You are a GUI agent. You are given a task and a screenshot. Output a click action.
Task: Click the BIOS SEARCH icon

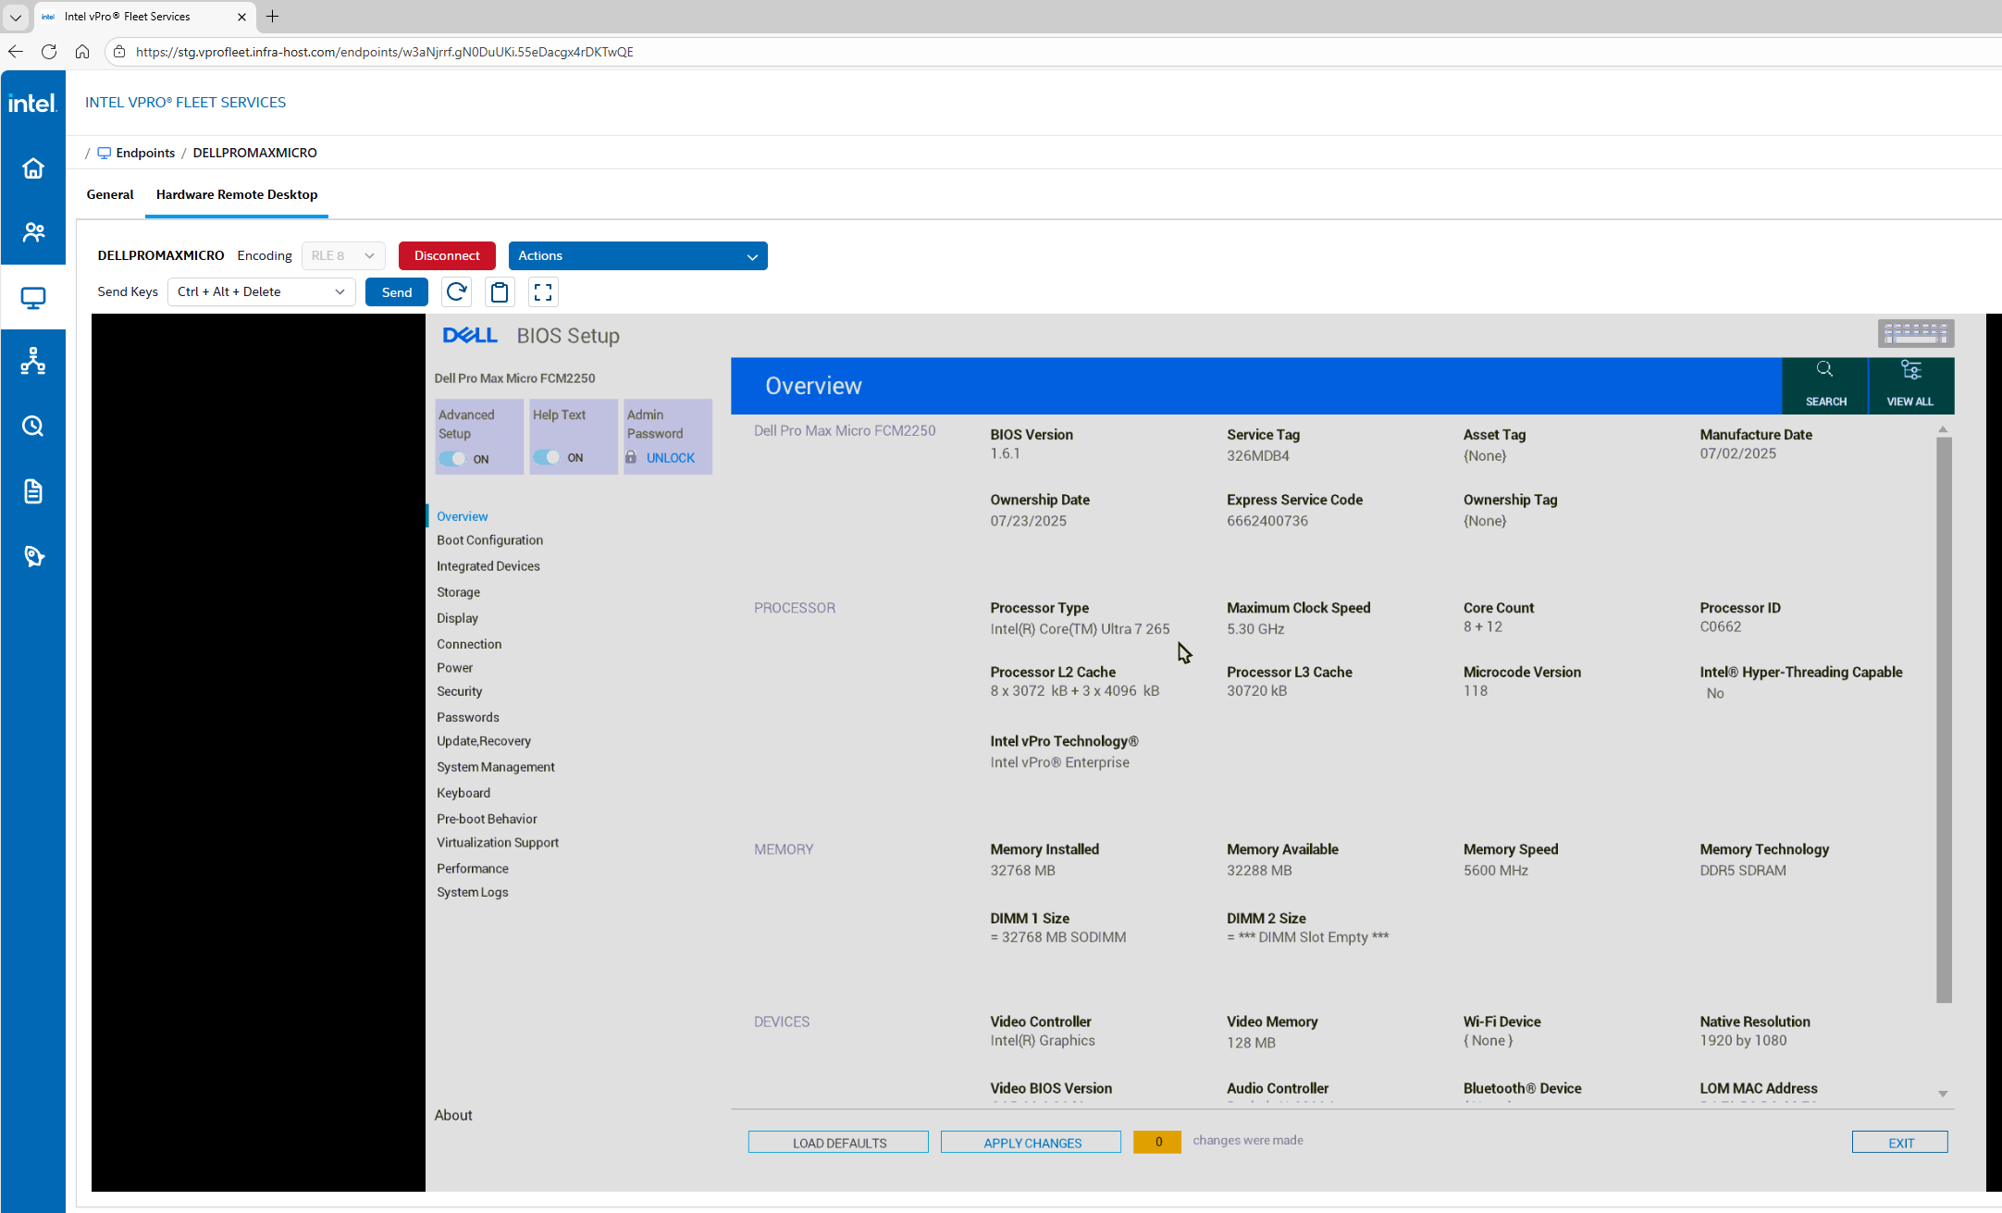pyautogui.click(x=1825, y=385)
